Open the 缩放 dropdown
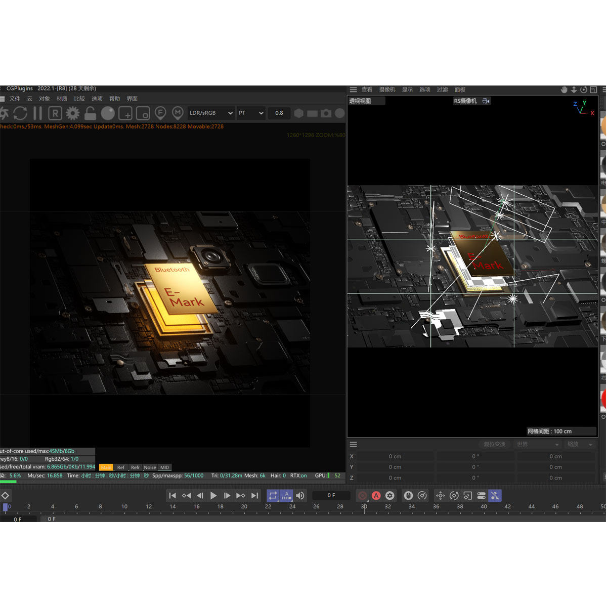Image resolution: width=607 pixels, height=607 pixels. (580, 444)
